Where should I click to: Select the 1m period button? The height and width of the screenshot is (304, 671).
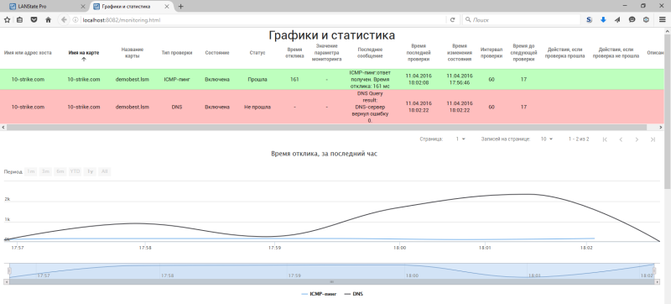[x=31, y=171]
